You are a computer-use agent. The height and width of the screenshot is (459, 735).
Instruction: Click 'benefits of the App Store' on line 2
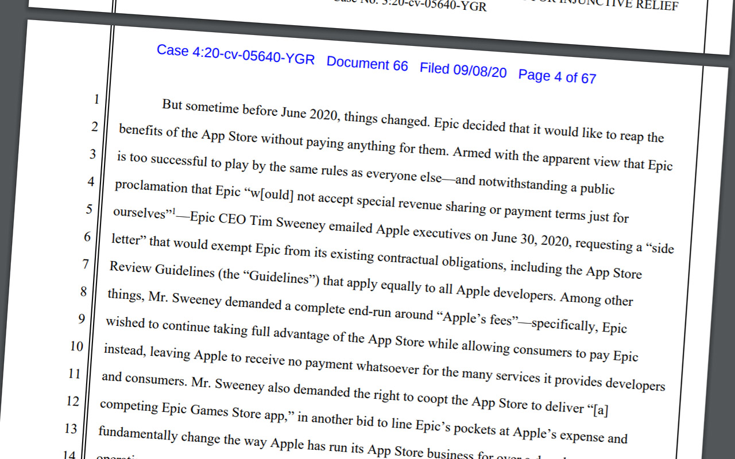(x=188, y=134)
